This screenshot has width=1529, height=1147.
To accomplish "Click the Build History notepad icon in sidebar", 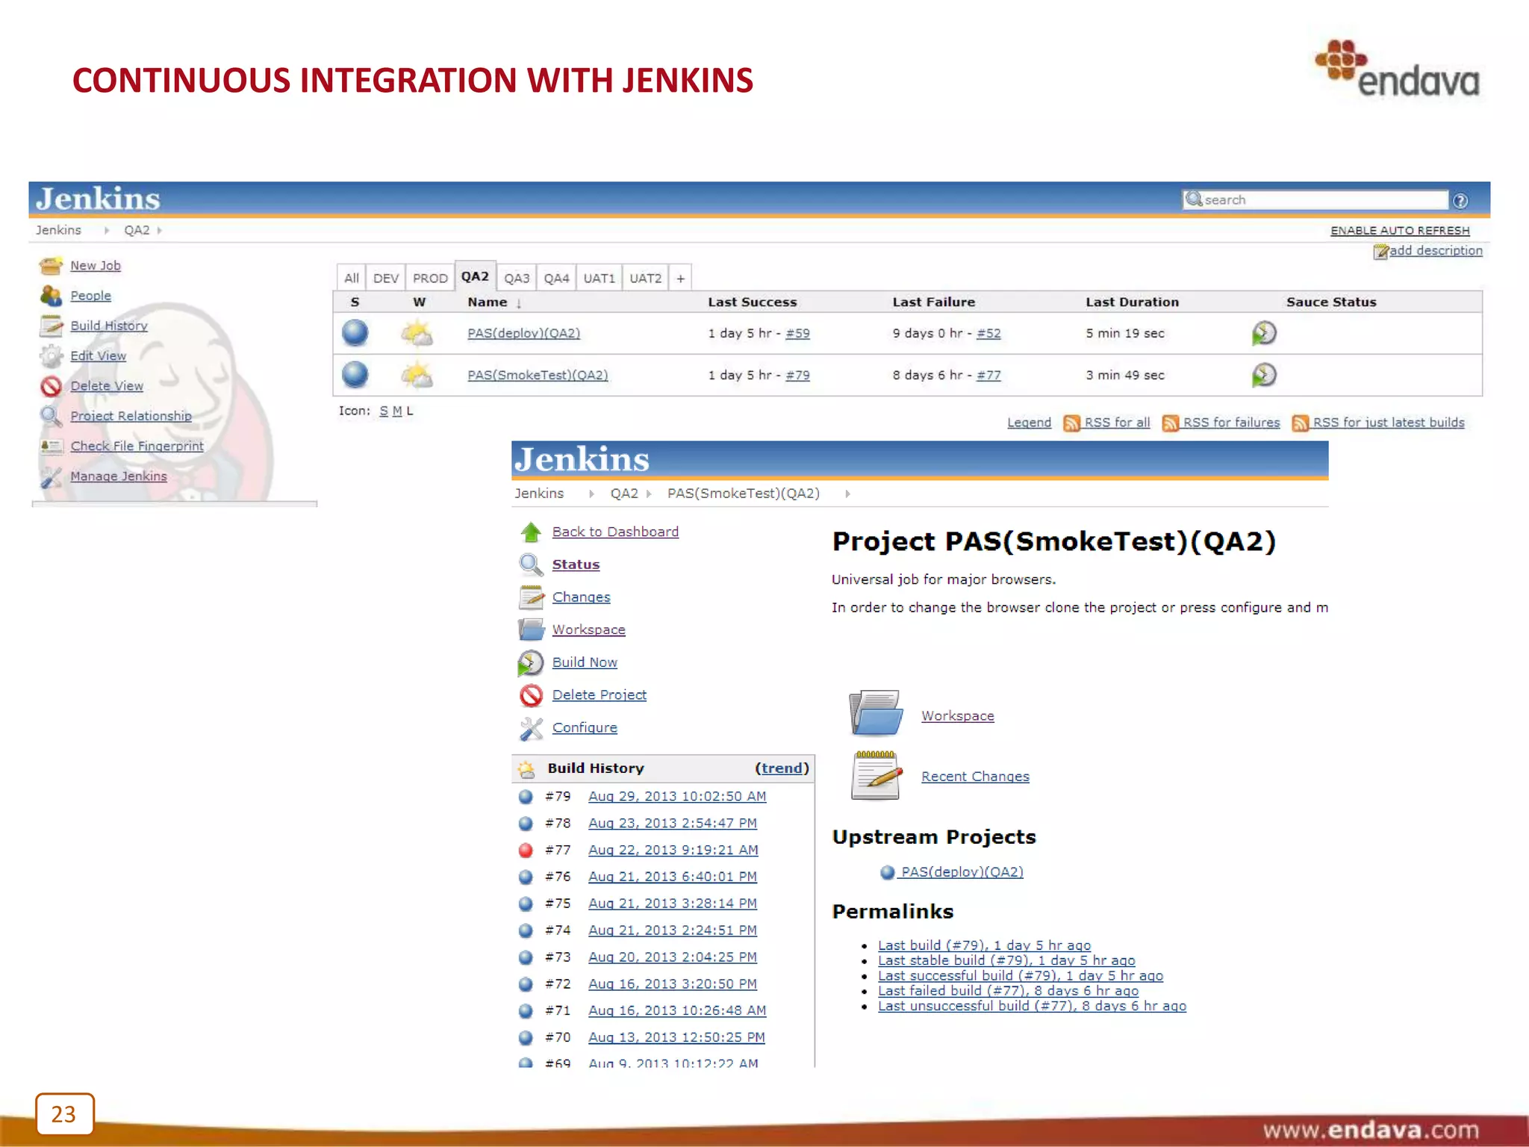I will point(51,326).
